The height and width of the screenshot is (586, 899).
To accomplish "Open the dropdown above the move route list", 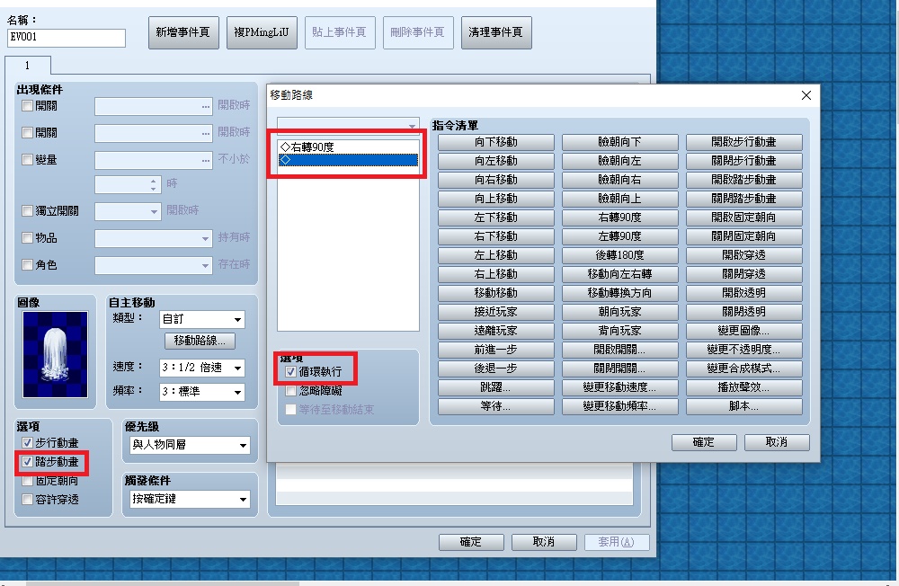I will 348,125.
